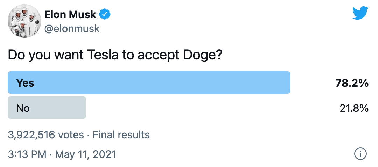This screenshot has width=378, height=167.
Task: Open the tweet info icon
Action: click(360, 153)
